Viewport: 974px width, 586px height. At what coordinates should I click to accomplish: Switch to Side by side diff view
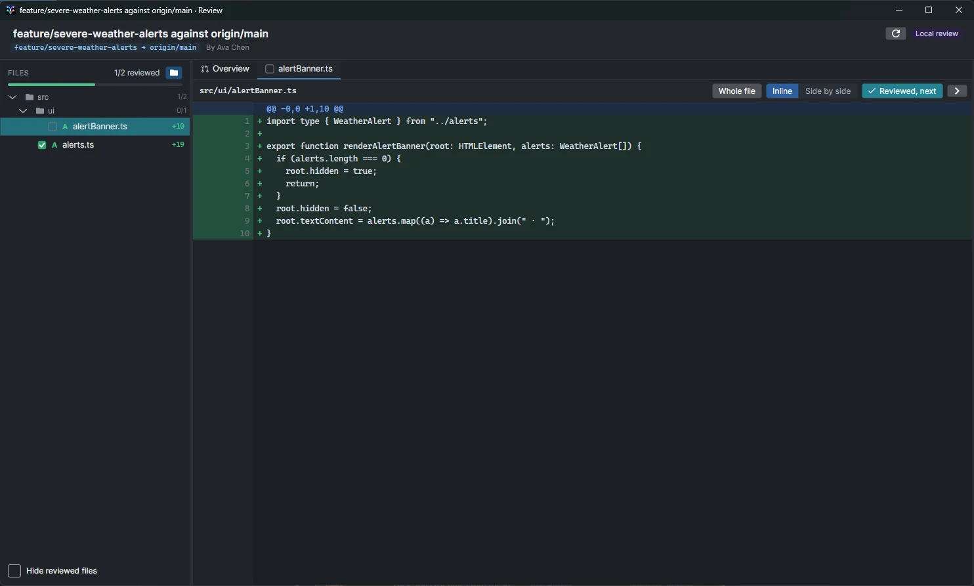click(x=828, y=91)
